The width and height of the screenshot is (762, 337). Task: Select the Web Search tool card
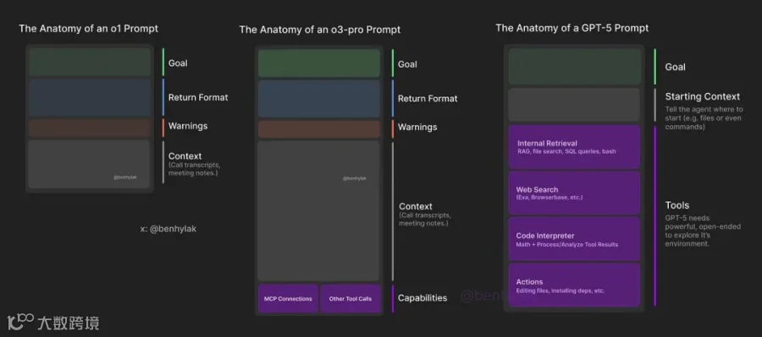click(x=574, y=193)
